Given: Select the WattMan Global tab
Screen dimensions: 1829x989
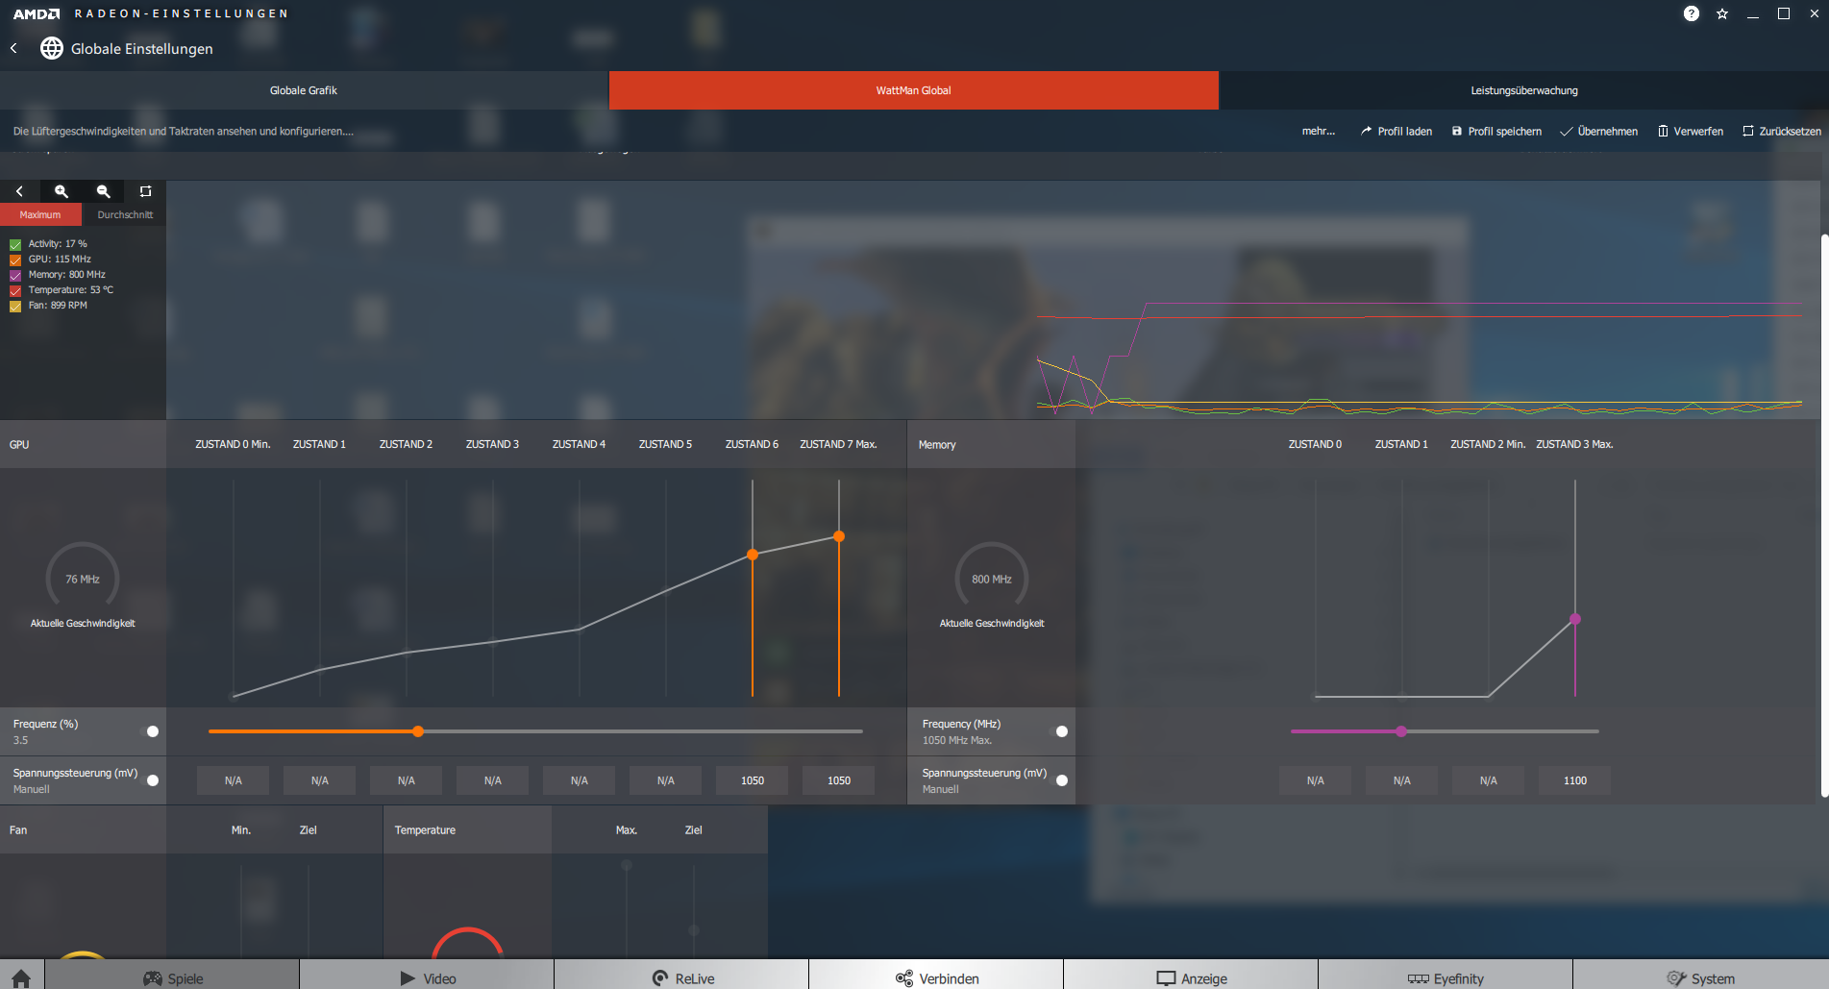Looking at the screenshot, I should tap(914, 90).
